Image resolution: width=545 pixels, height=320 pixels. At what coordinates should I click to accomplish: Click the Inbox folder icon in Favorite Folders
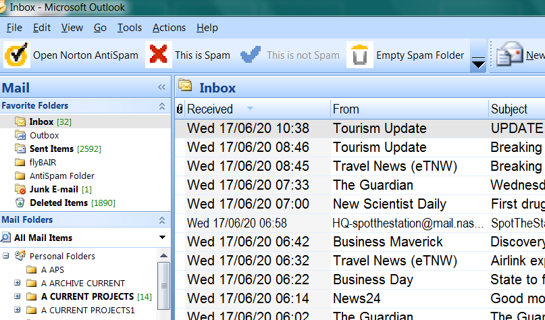coord(20,122)
